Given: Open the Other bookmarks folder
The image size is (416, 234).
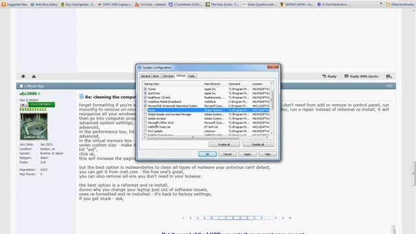Looking at the screenshot, I should [400, 5].
